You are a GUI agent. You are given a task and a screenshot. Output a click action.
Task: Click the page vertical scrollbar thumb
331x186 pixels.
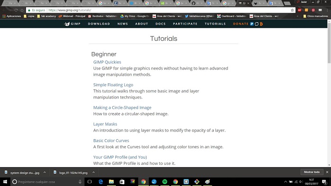329,44
